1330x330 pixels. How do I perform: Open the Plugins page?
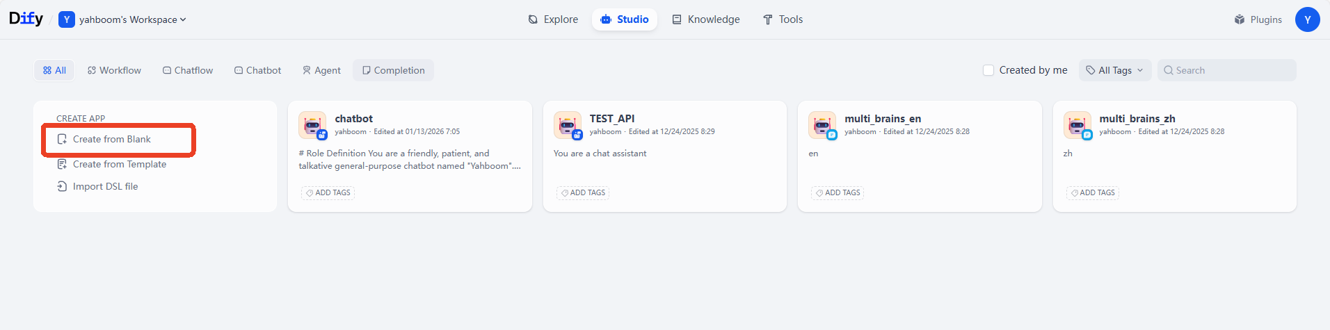point(1258,19)
